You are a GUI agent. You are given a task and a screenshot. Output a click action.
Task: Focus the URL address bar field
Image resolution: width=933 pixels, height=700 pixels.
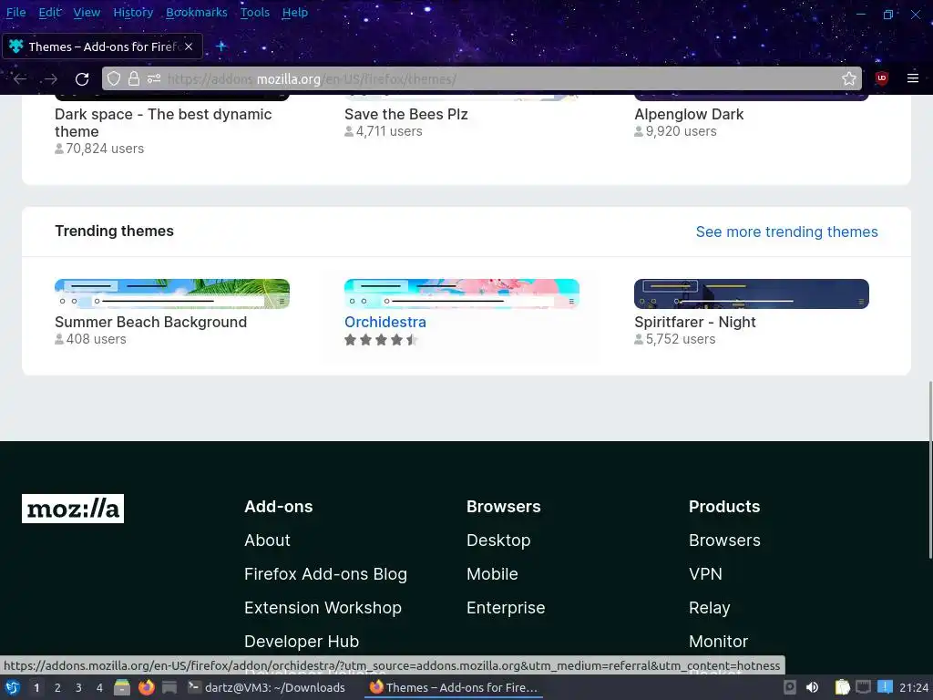pos(482,78)
